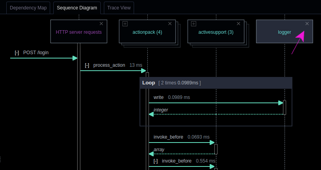Remove the logger actor with its X icon
The width and height of the screenshot is (321, 170).
point(307,24)
